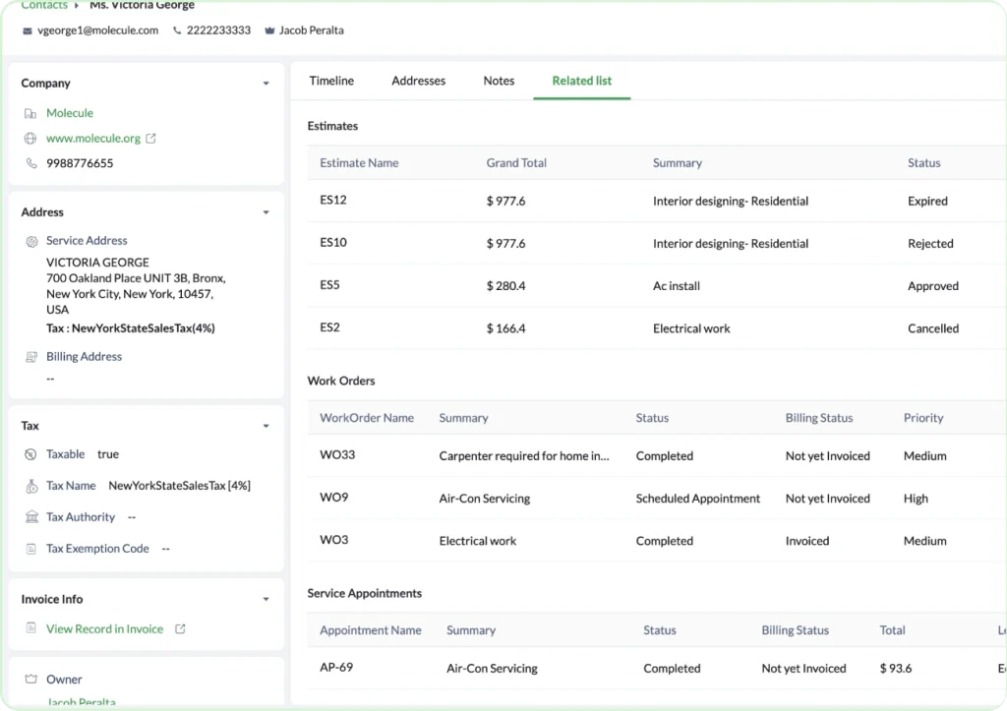Open the Molecule company link
1007x711 pixels.
point(70,113)
